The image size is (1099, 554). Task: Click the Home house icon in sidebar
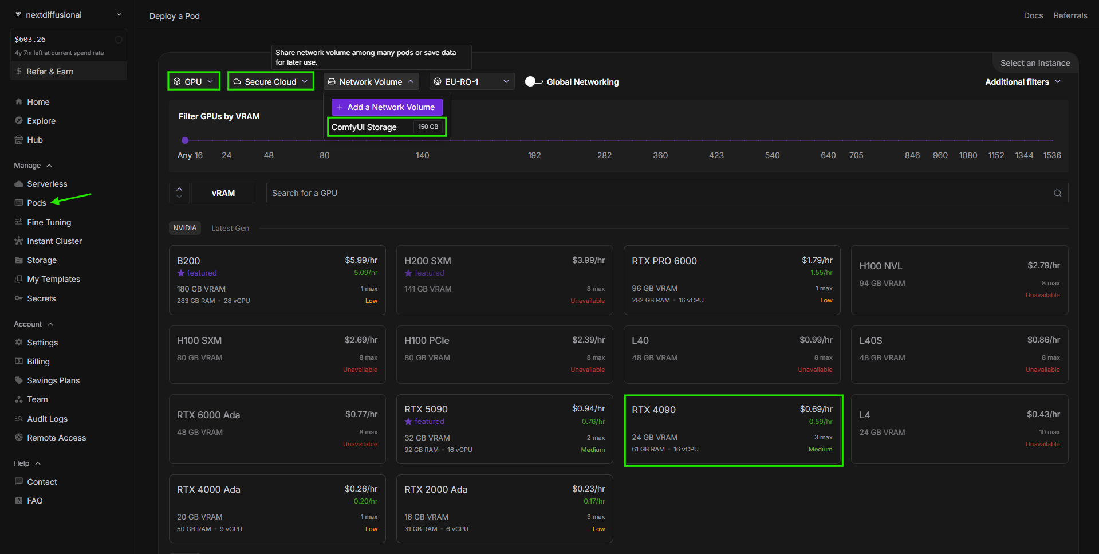coord(19,102)
